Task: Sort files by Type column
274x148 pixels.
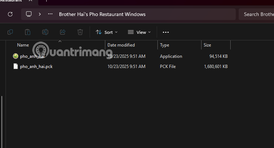Action: pos(165,45)
